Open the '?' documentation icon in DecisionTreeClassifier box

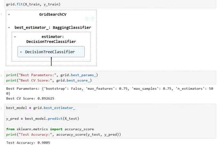coord(80,50)
